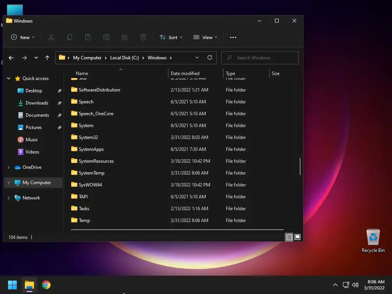Open the See more ellipsis menu
This screenshot has height=294, width=392.
point(233,37)
